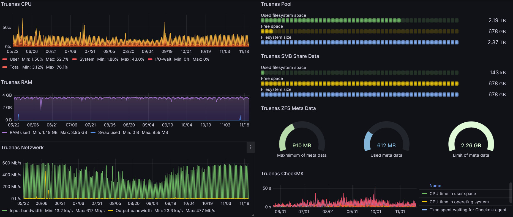Image resolution: width=513 pixels, height=217 pixels.
Task: Click Input bandwidth legend color marker
Action: pos(5,211)
